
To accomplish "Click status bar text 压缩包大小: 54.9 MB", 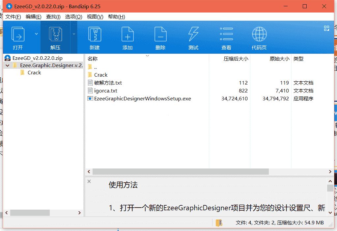I will tap(300, 223).
